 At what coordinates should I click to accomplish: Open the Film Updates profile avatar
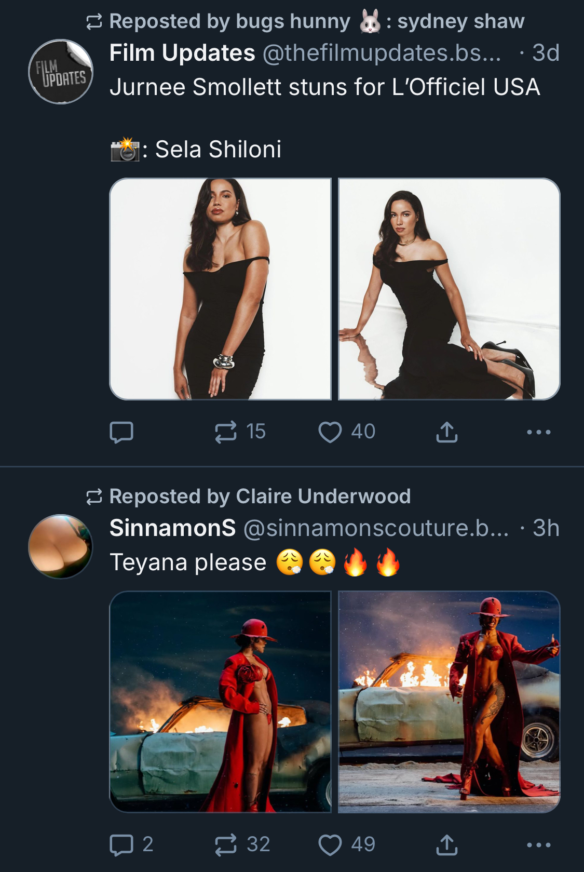click(61, 72)
